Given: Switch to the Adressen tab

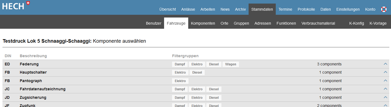Looking at the screenshot, I should point(263,23).
